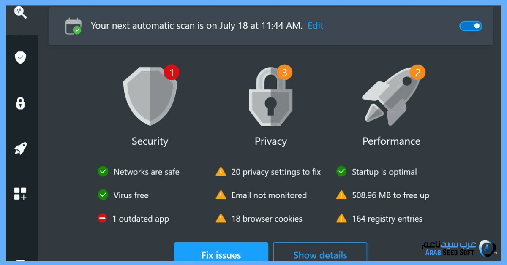The height and width of the screenshot is (265, 507).
Task: Open the padlock privacy sidebar icon
Action: tap(20, 103)
